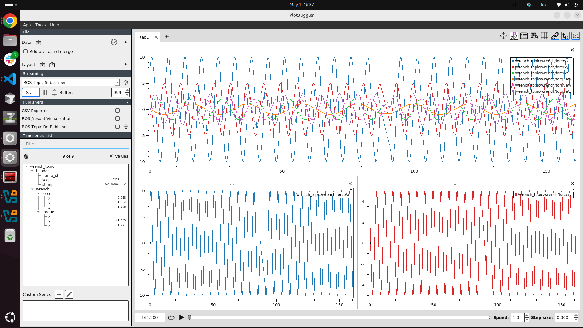Collapse the torque tree node
This screenshot has width=583, height=328.
[x=39, y=212]
